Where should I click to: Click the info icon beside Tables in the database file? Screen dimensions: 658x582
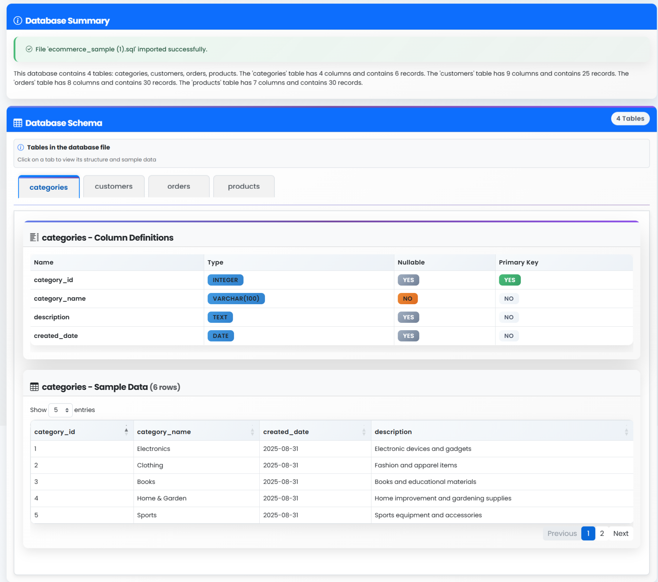click(x=21, y=147)
